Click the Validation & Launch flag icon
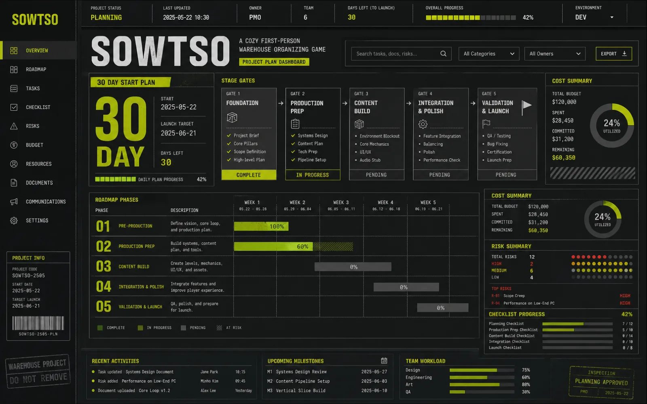Screen dimensions: 647x404 (x=486, y=124)
